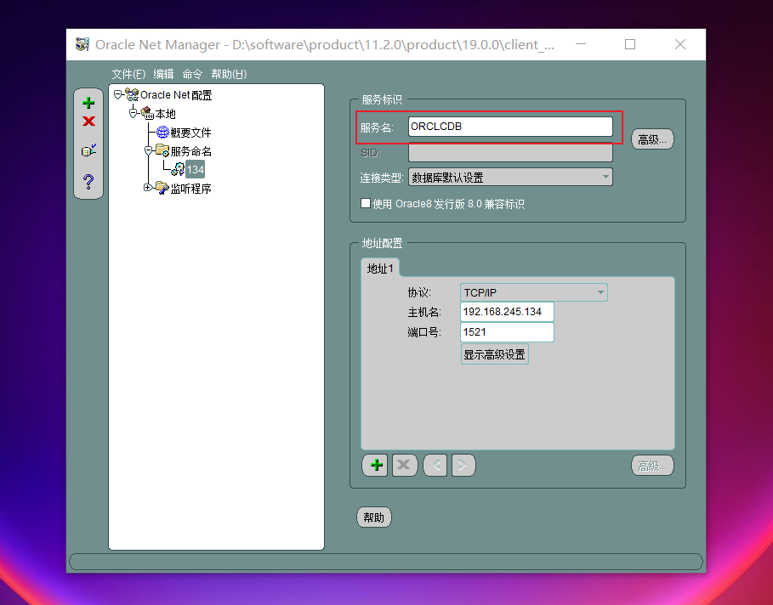Open the 命令 menu
773x605 pixels.
pos(192,74)
